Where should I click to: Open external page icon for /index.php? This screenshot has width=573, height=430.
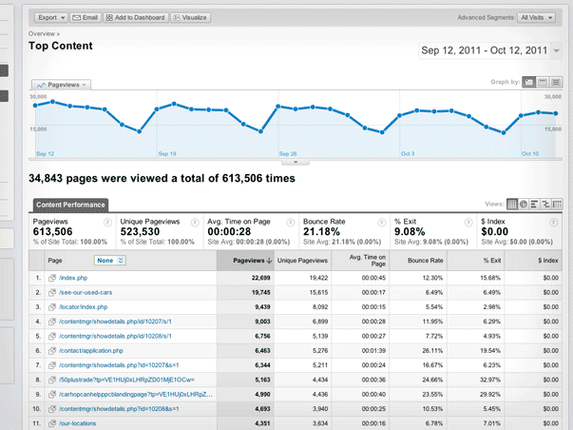(x=52, y=278)
